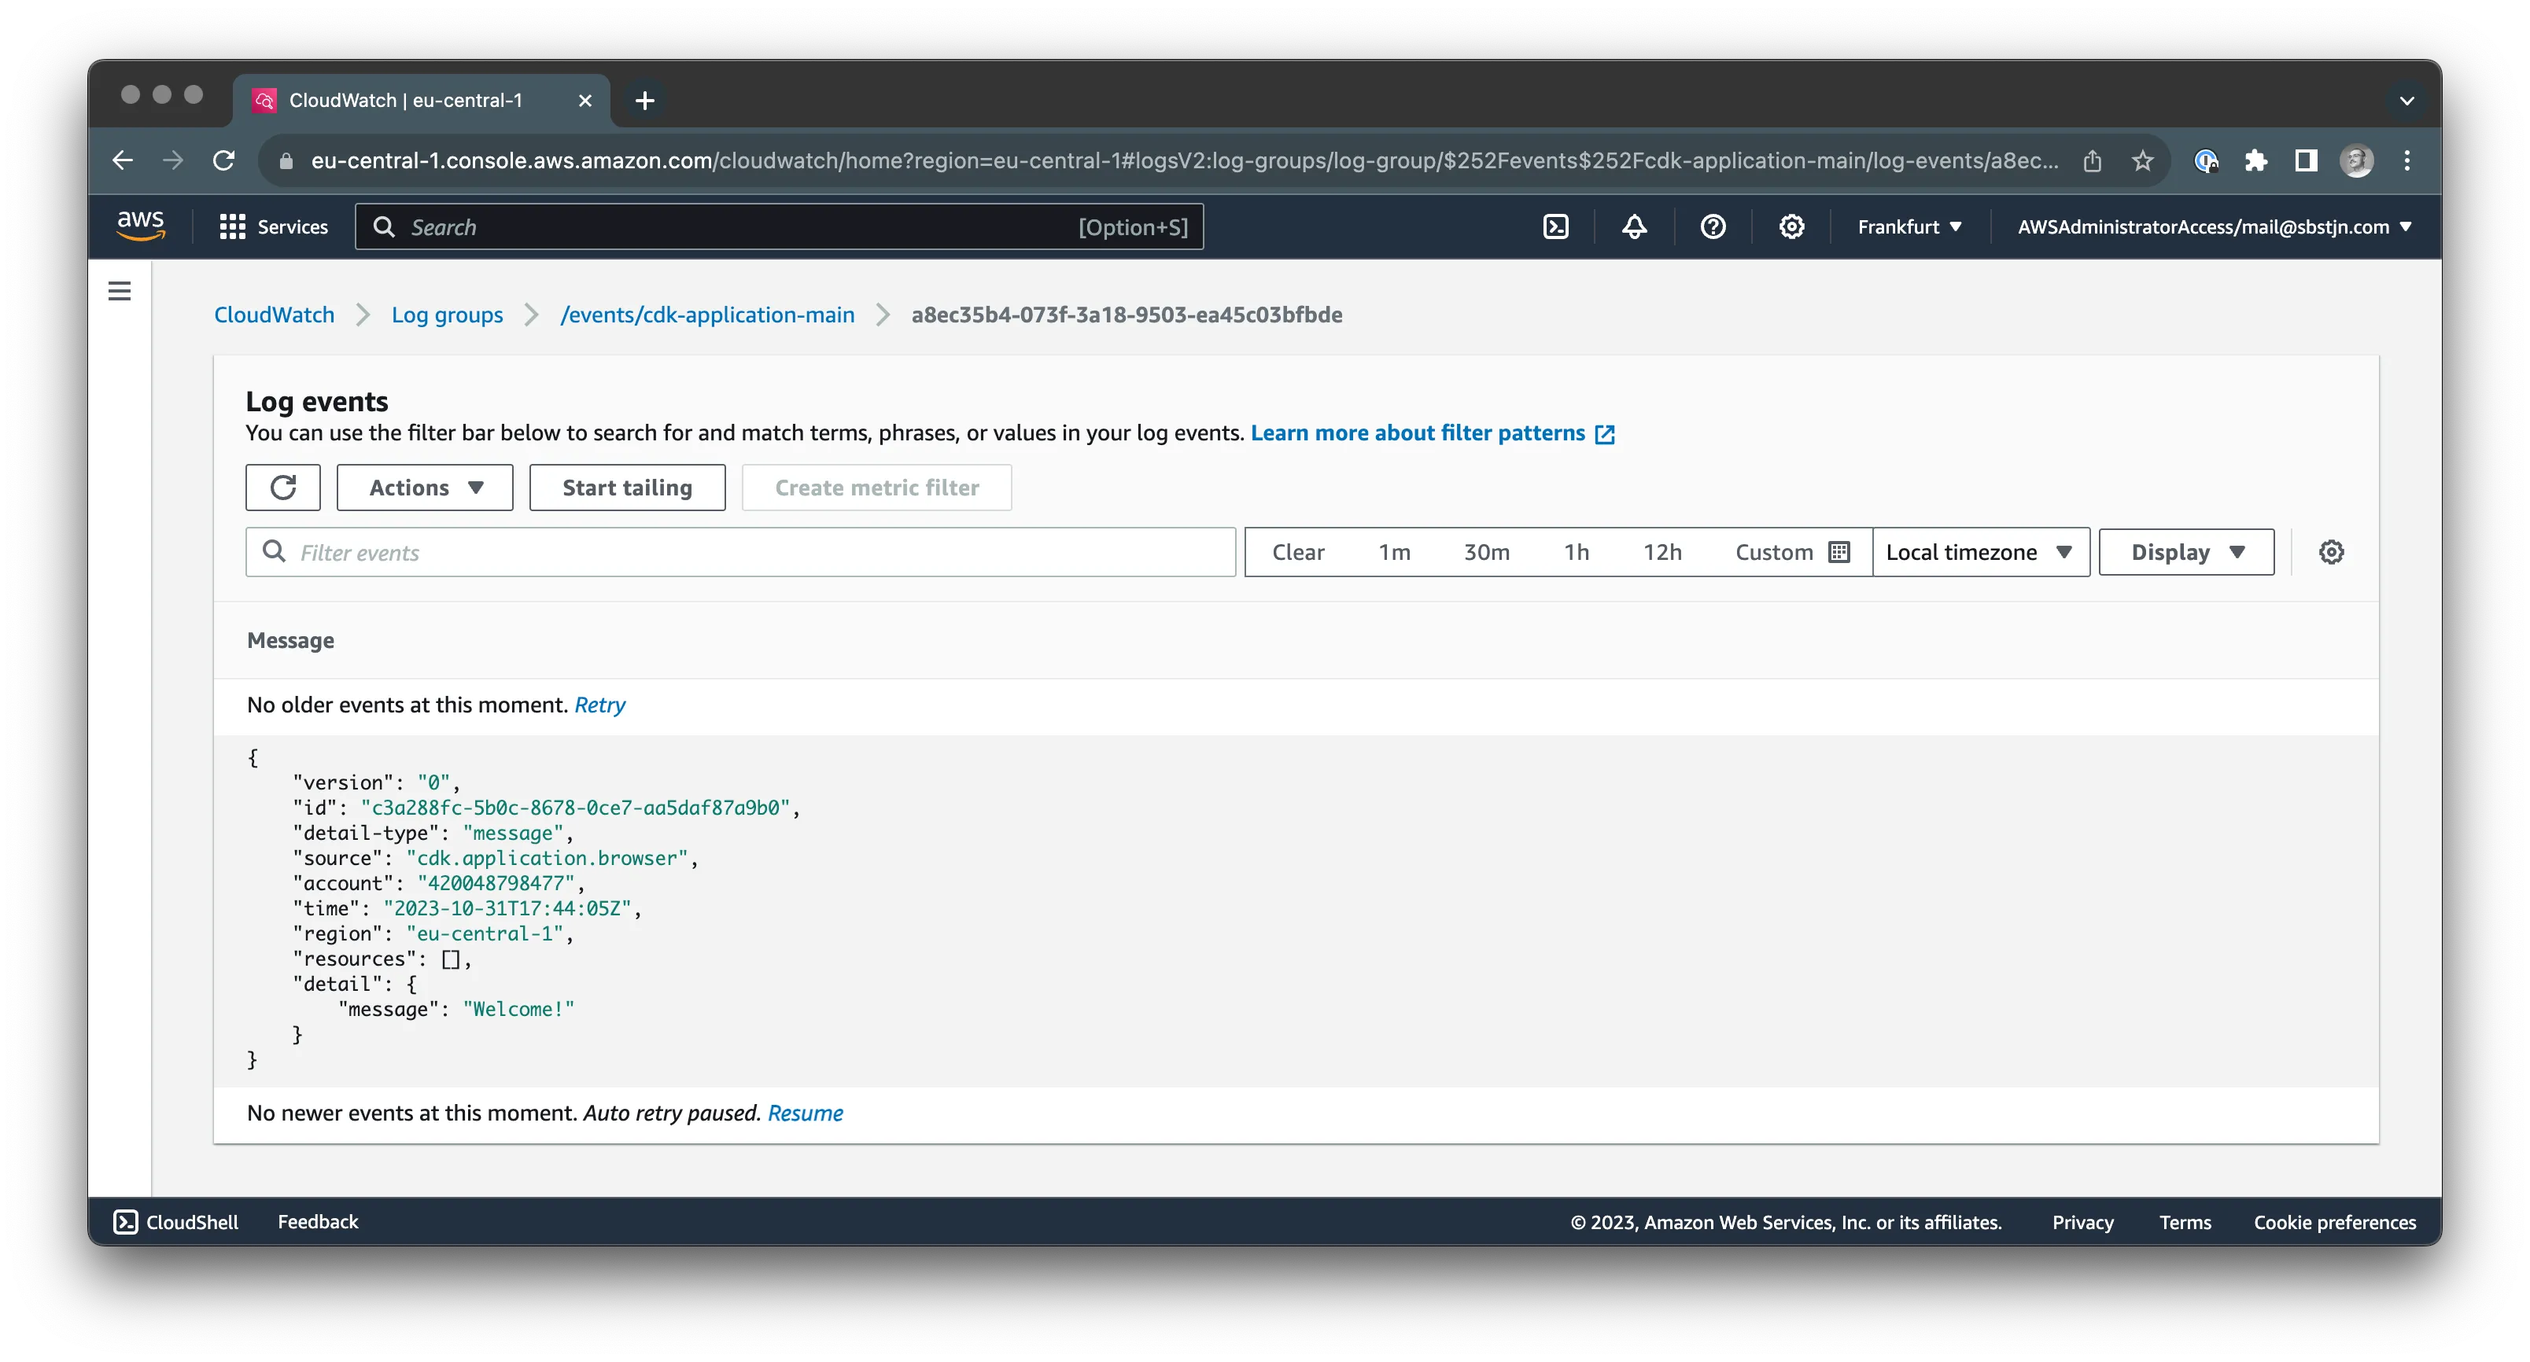Open the top navigation settings gear

1791,226
